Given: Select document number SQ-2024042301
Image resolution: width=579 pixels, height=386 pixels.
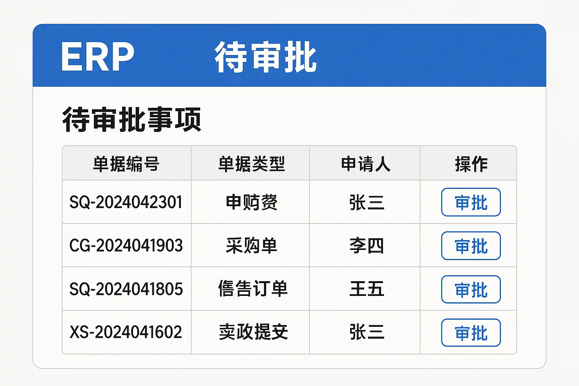Looking at the screenshot, I should (126, 202).
